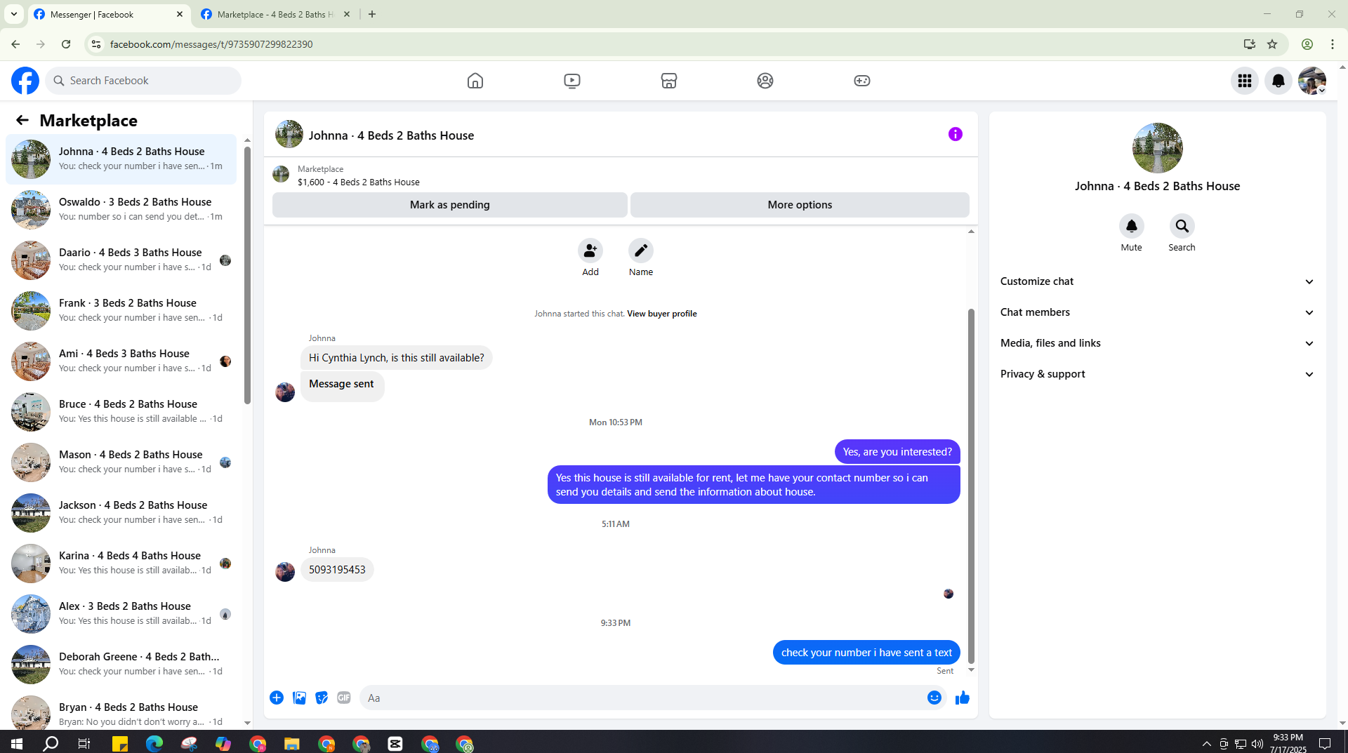Open Bruce 4 Beds 2 Baths House chat

pyautogui.click(x=121, y=411)
